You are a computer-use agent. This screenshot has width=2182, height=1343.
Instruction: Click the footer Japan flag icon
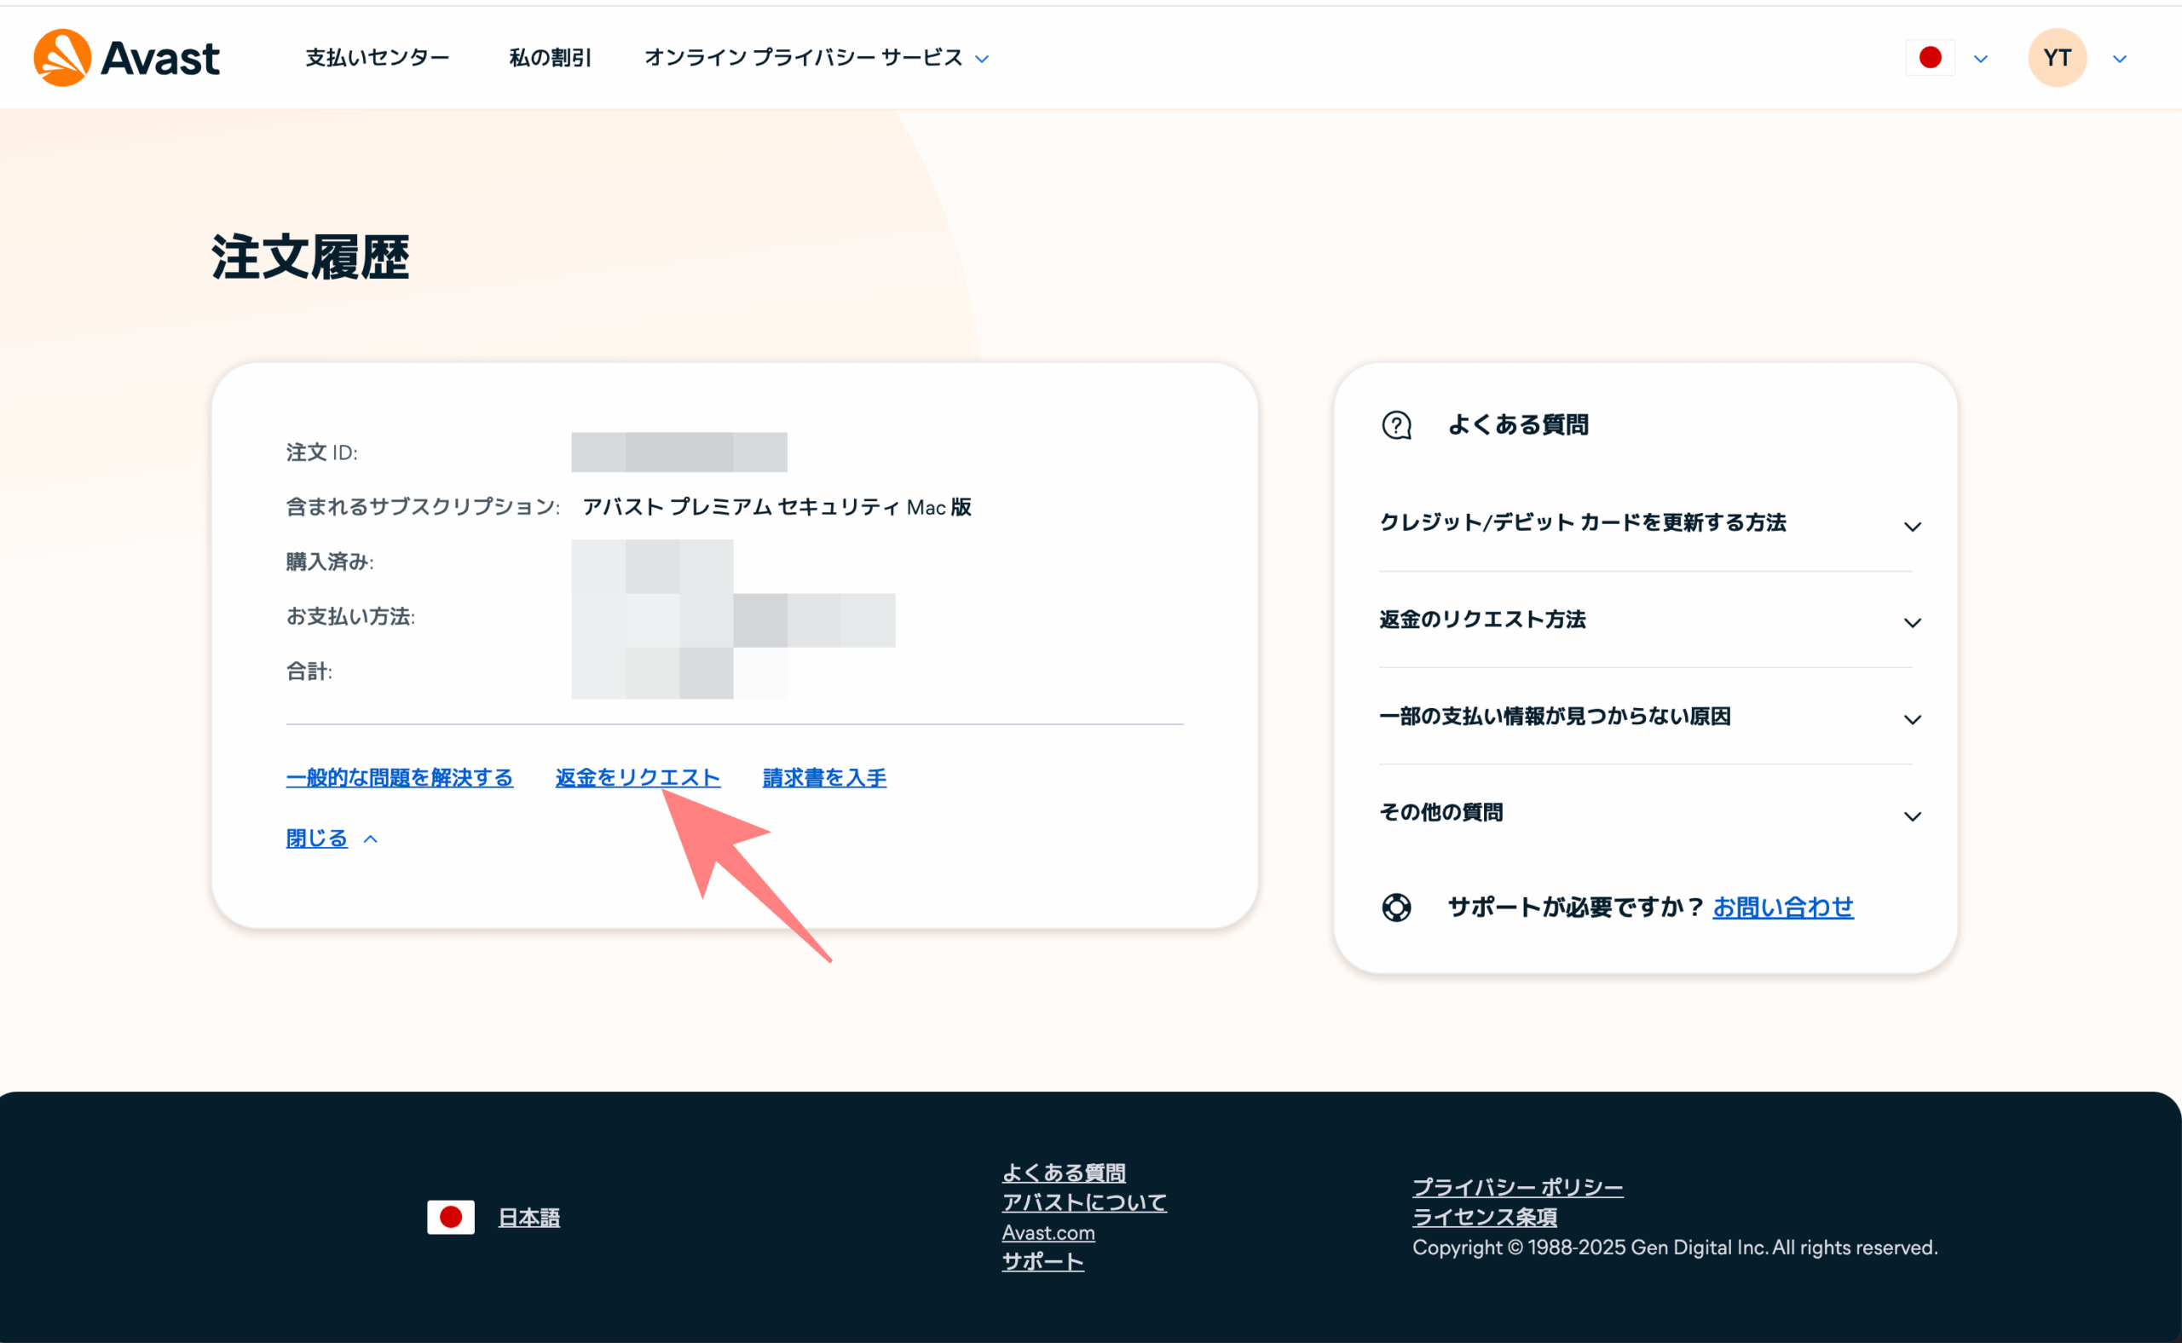pyautogui.click(x=450, y=1218)
